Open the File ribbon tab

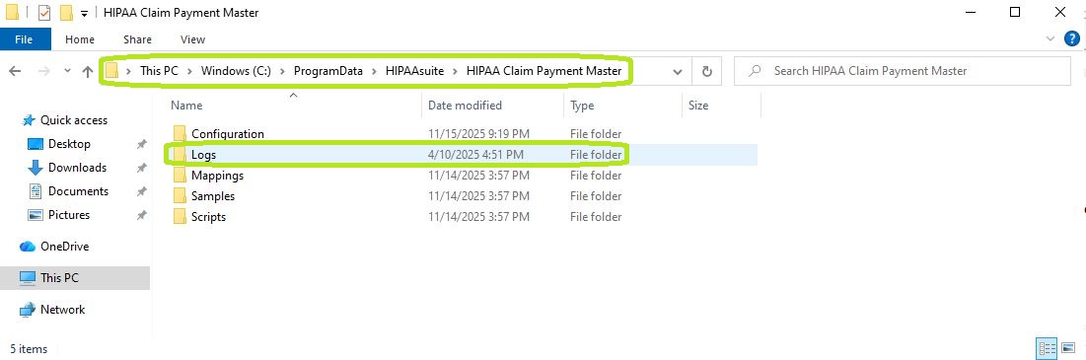coord(25,39)
